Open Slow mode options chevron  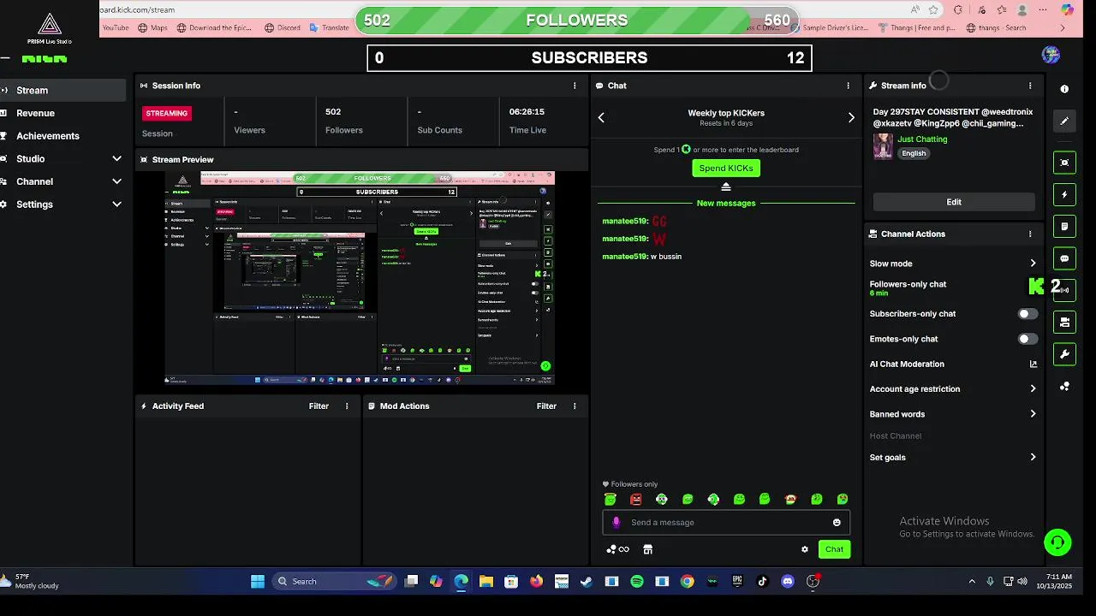point(1033,264)
